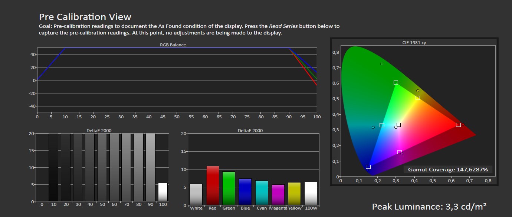512x217 pixels.
Task: Select the measured green dot on CIE chart
Action: pos(382,64)
